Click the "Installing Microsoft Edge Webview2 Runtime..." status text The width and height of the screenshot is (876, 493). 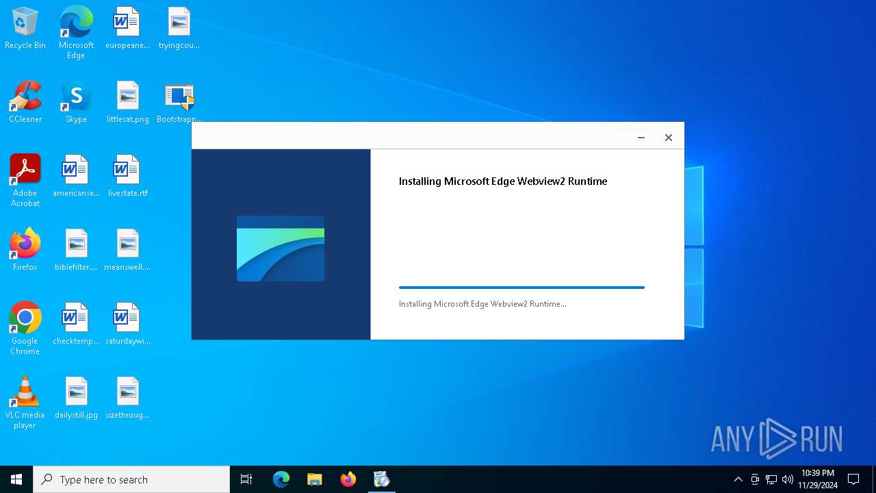coord(482,304)
